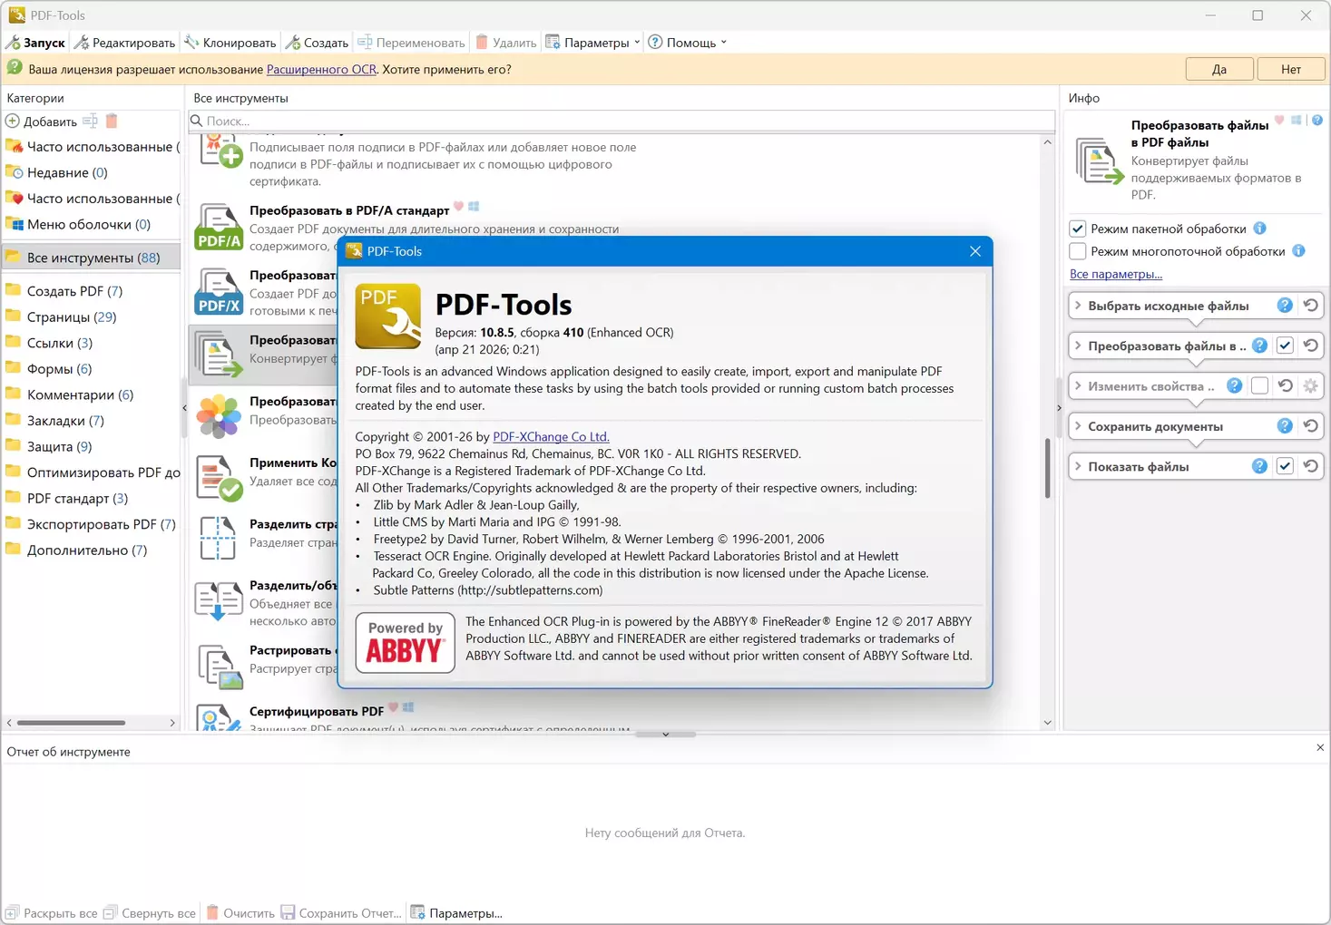This screenshot has width=1331, height=925.
Task: Expand the Преобразовать файлы в step
Action: pos(1078,346)
